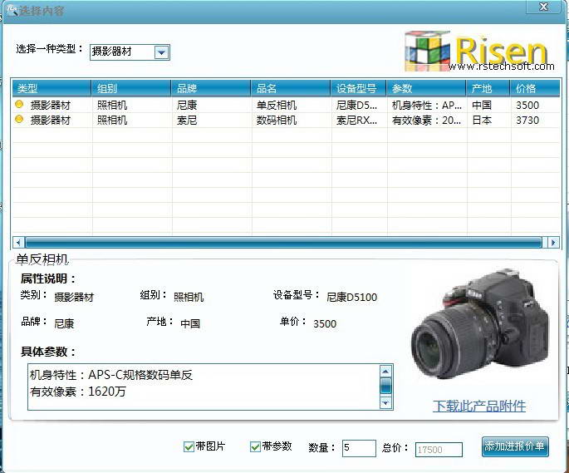This screenshot has height=473, width=569.
Task: Sort by the 品名 column header
Action: click(x=291, y=88)
